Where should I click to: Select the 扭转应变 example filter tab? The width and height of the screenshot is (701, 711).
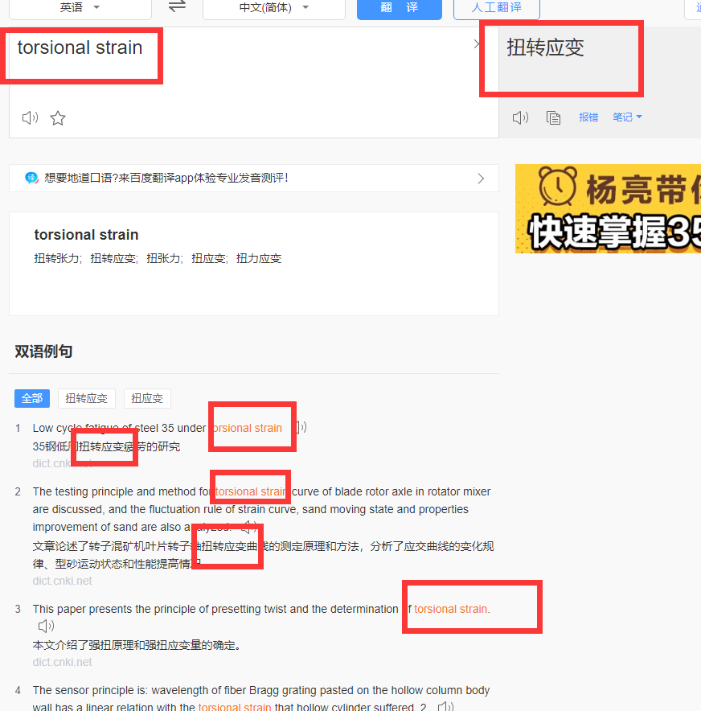[x=87, y=398]
